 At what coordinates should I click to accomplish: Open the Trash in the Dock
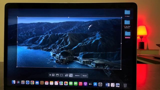point(125,85)
